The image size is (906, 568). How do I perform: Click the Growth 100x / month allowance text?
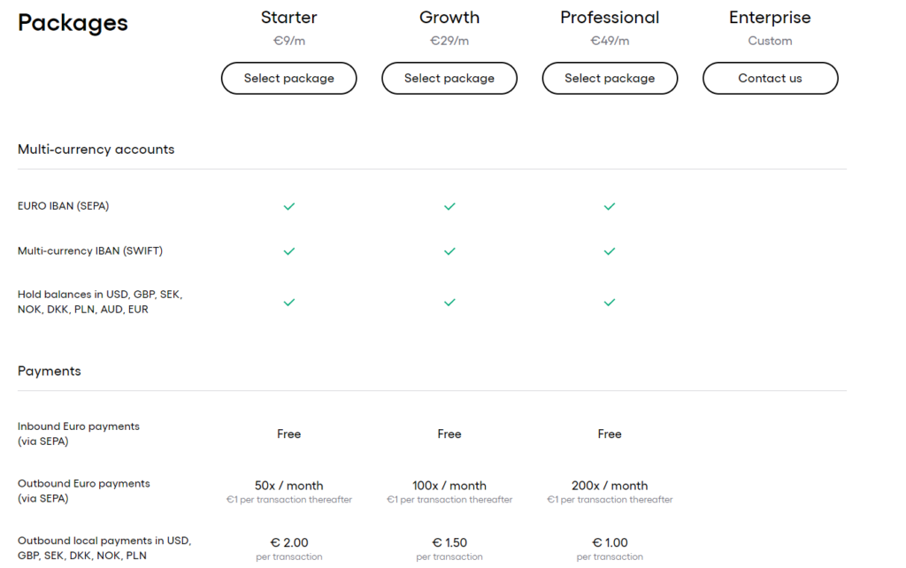(449, 486)
